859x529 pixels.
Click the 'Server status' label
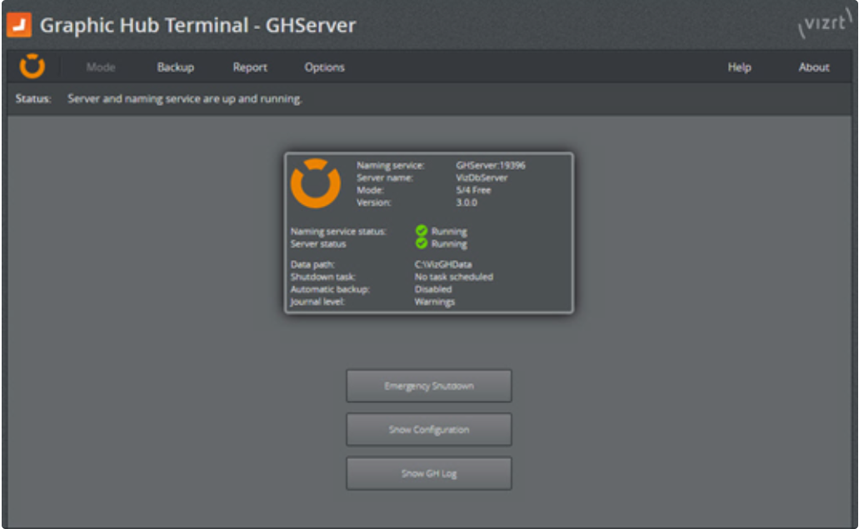coord(317,244)
